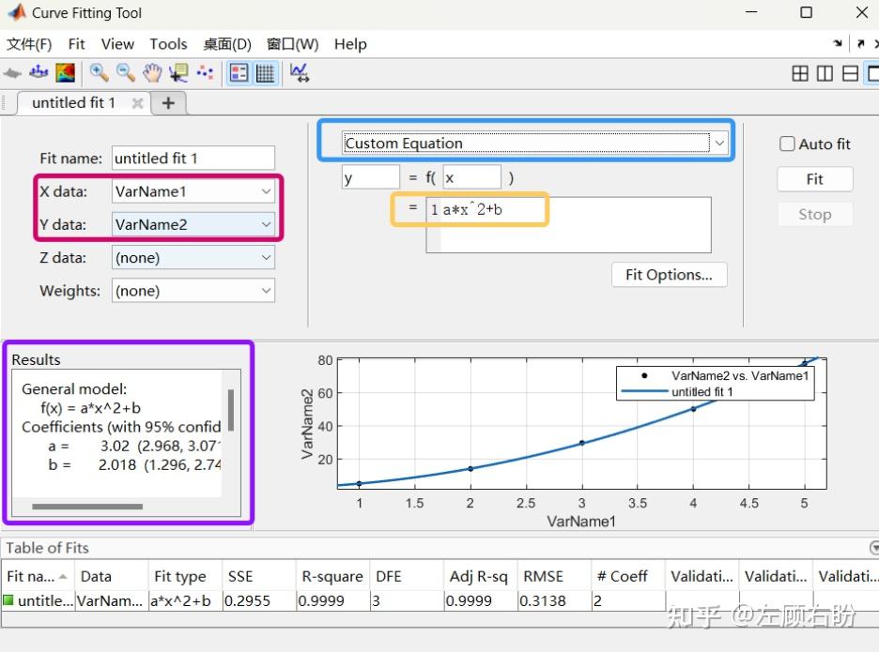
Task: Click the General model text in Results
Action: click(74, 389)
